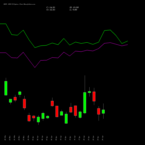Screen dimensions: 145x145
Task: Click the '08 Apr' date label
Action: [52, 138]
